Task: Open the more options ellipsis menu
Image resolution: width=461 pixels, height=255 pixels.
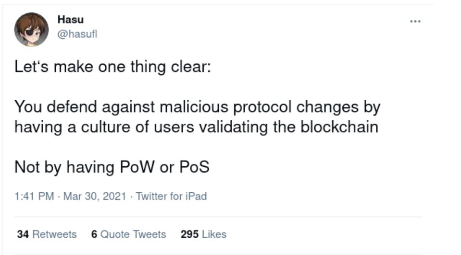Action: pyautogui.click(x=415, y=21)
